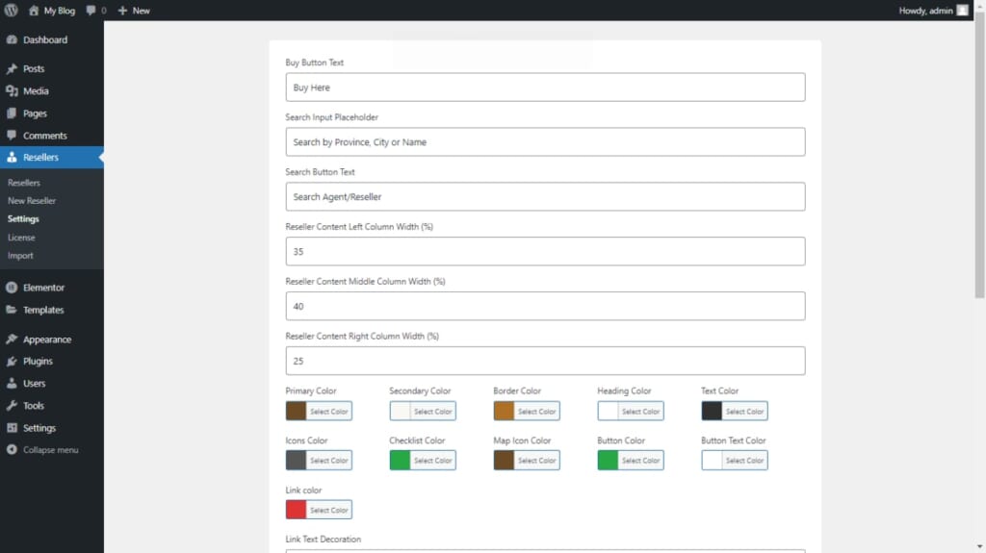Screen dimensions: 986x553
Task: Click the Appearance paintbrush icon
Action: [12, 339]
